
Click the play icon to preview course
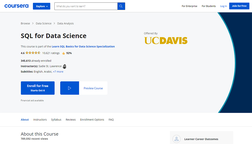[x=69, y=88]
